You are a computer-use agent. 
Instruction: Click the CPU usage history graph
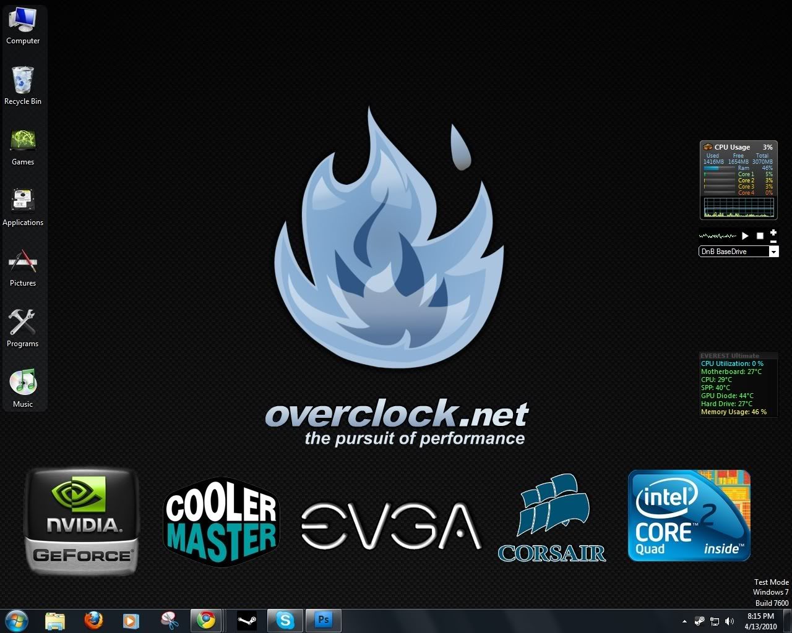pyautogui.click(x=739, y=207)
